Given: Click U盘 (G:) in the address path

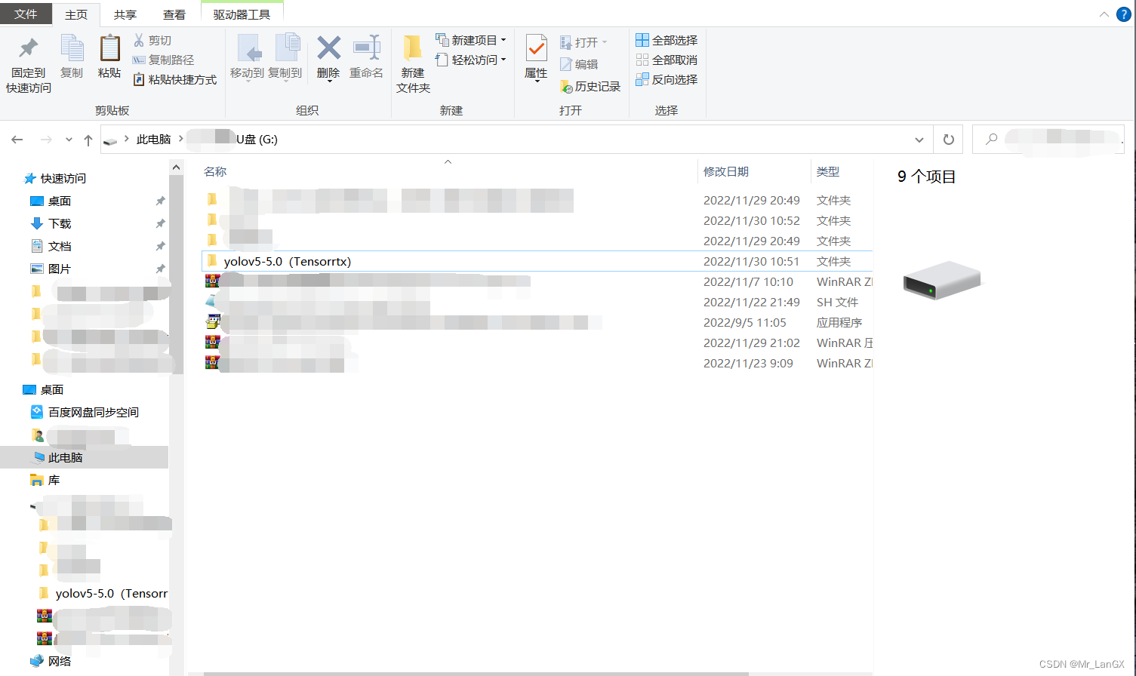Looking at the screenshot, I should [x=257, y=140].
